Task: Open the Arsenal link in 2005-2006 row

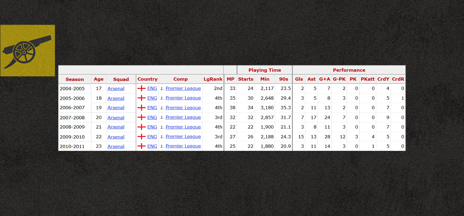Action: pos(116,98)
